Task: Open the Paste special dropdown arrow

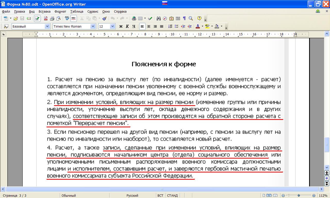Action: [x=99, y=18]
